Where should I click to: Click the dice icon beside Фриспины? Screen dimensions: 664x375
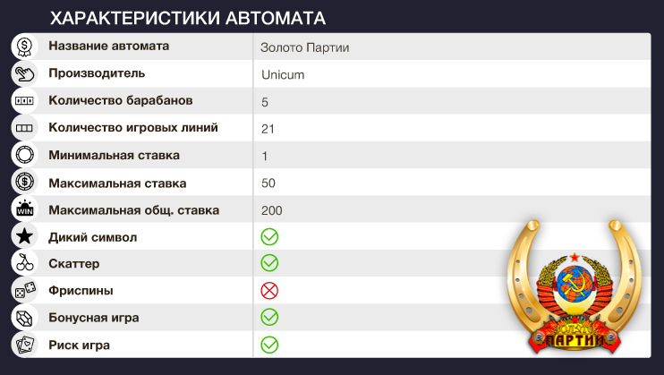pyautogui.click(x=24, y=290)
